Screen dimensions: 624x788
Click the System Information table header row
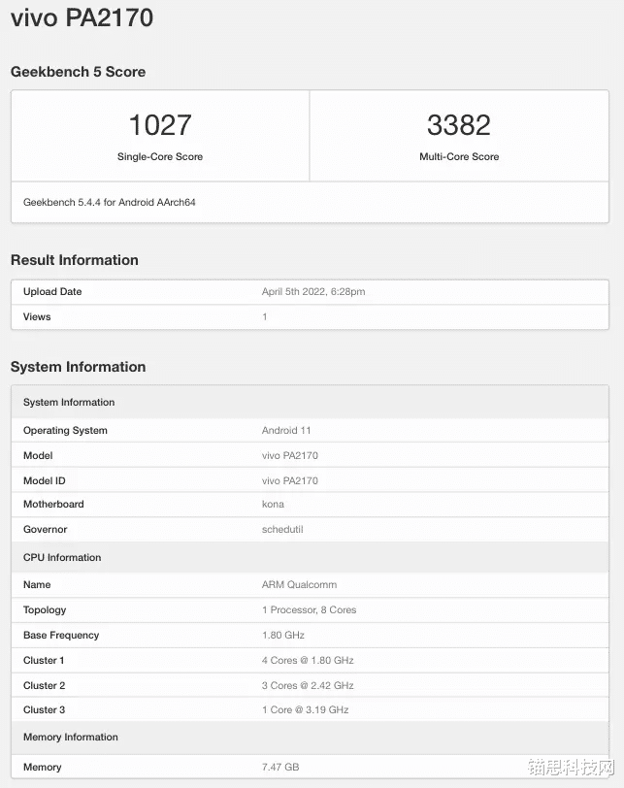pos(310,402)
